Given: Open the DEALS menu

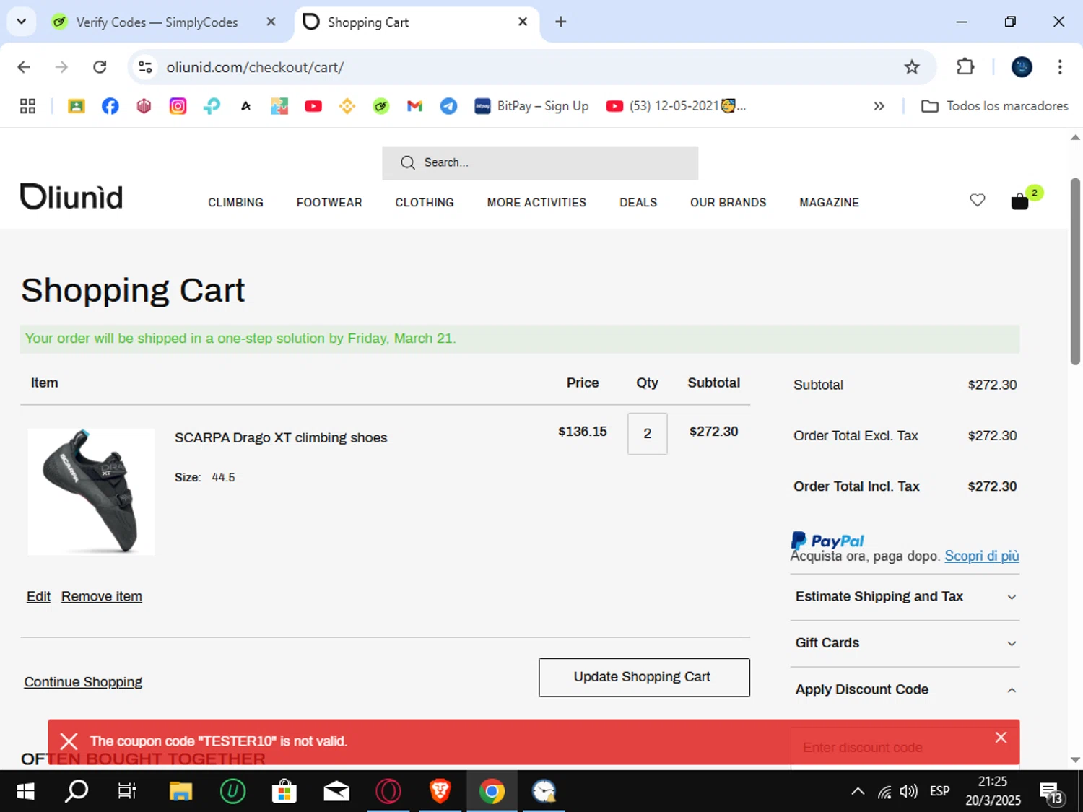Looking at the screenshot, I should 638,203.
